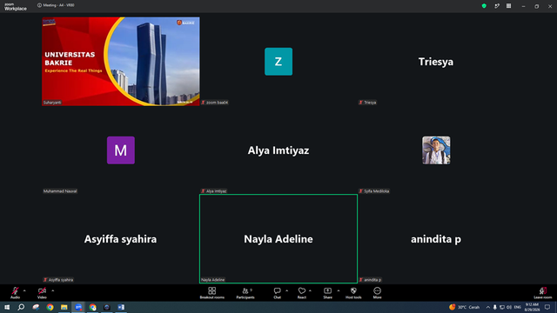Expand share options arrow beside Share

(x=339, y=290)
